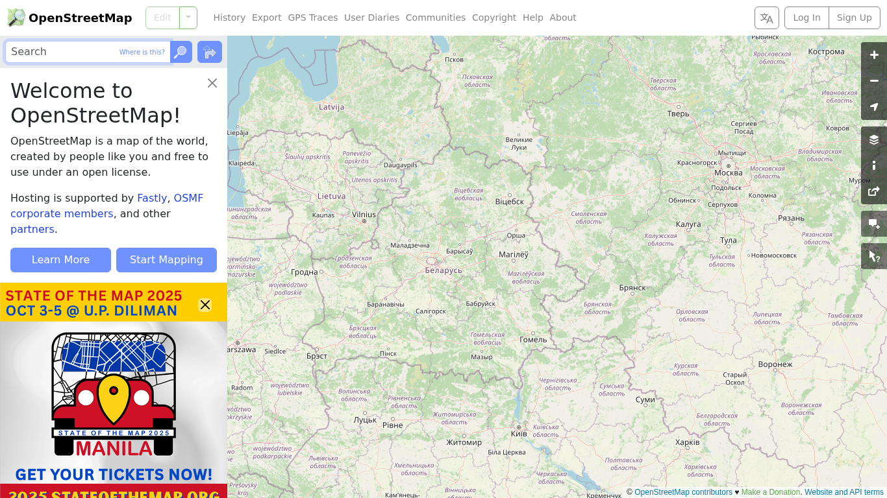The width and height of the screenshot is (887, 498).
Task: Click the Псков city label
Action: point(455,60)
